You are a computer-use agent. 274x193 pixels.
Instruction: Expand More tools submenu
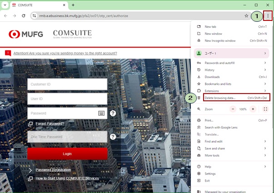click(x=232, y=155)
